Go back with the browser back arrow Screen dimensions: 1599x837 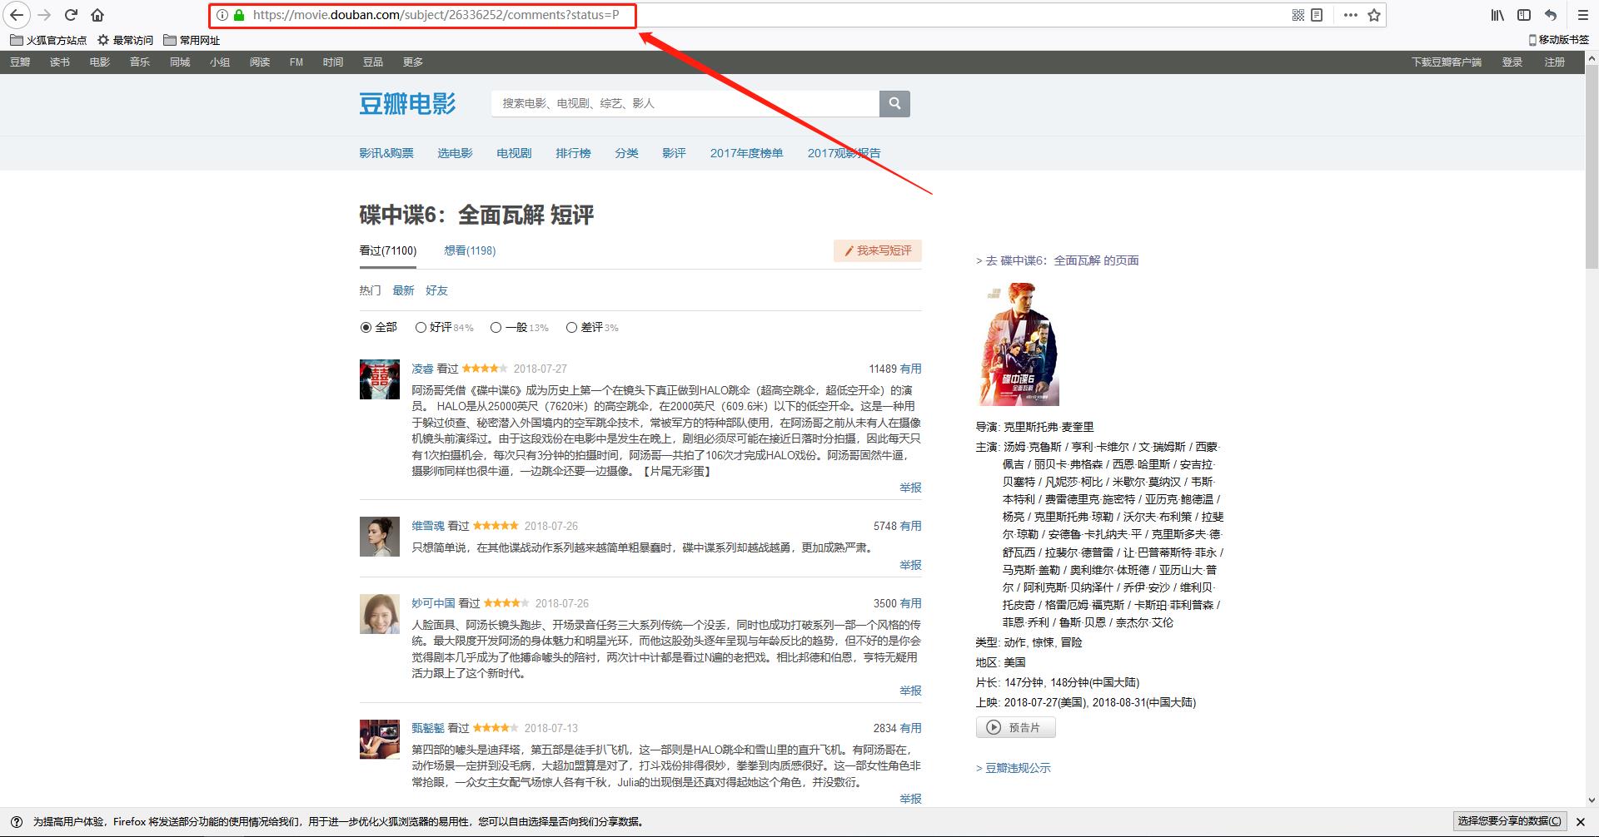pos(17,15)
